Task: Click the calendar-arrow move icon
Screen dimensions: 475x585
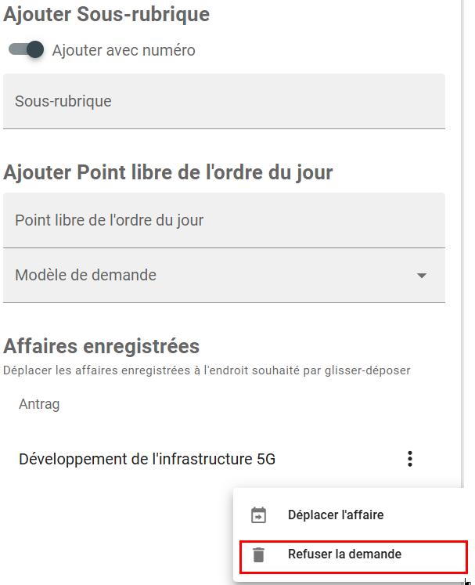Action: click(x=258, y=515)
